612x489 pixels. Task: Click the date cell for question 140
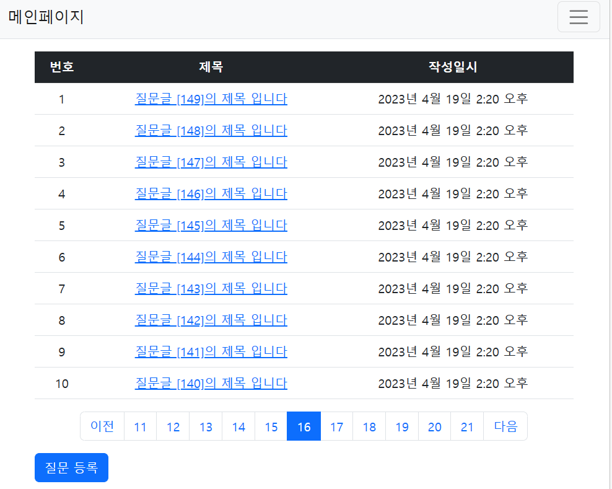point(453,384)
